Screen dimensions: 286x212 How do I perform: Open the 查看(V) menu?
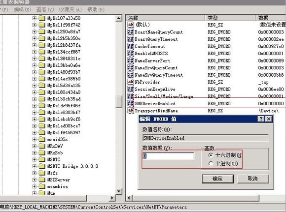coord(45,9)
